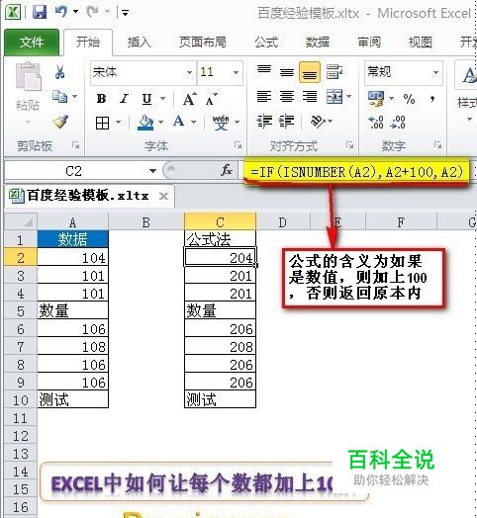This screenshot has height=518, width=477.
Task: Click the formula bar with IF formula
Action: pyautogui.click(x=356, y=172)
